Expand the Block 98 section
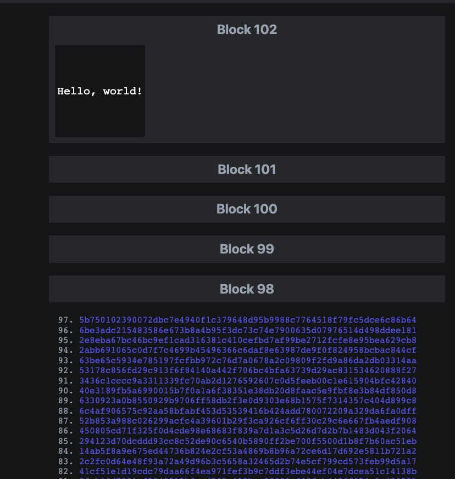455x479 pixels. tap(247, 289)
